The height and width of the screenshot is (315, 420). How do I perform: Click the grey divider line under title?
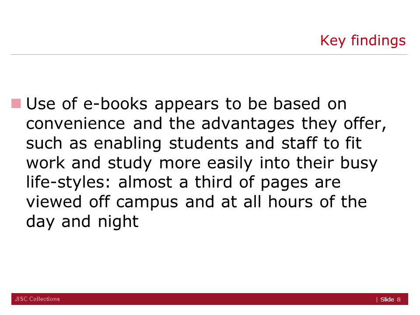click(209, 54)
